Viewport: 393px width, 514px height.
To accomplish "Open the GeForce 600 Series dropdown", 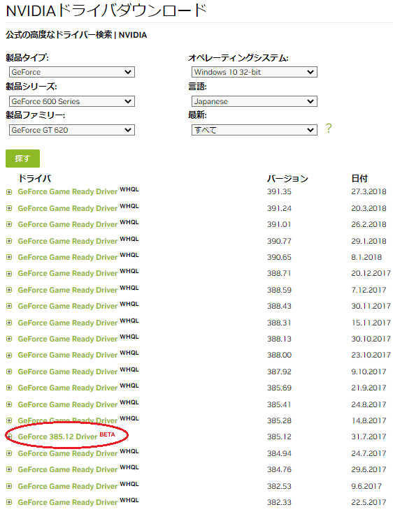I will pos(72,101).
